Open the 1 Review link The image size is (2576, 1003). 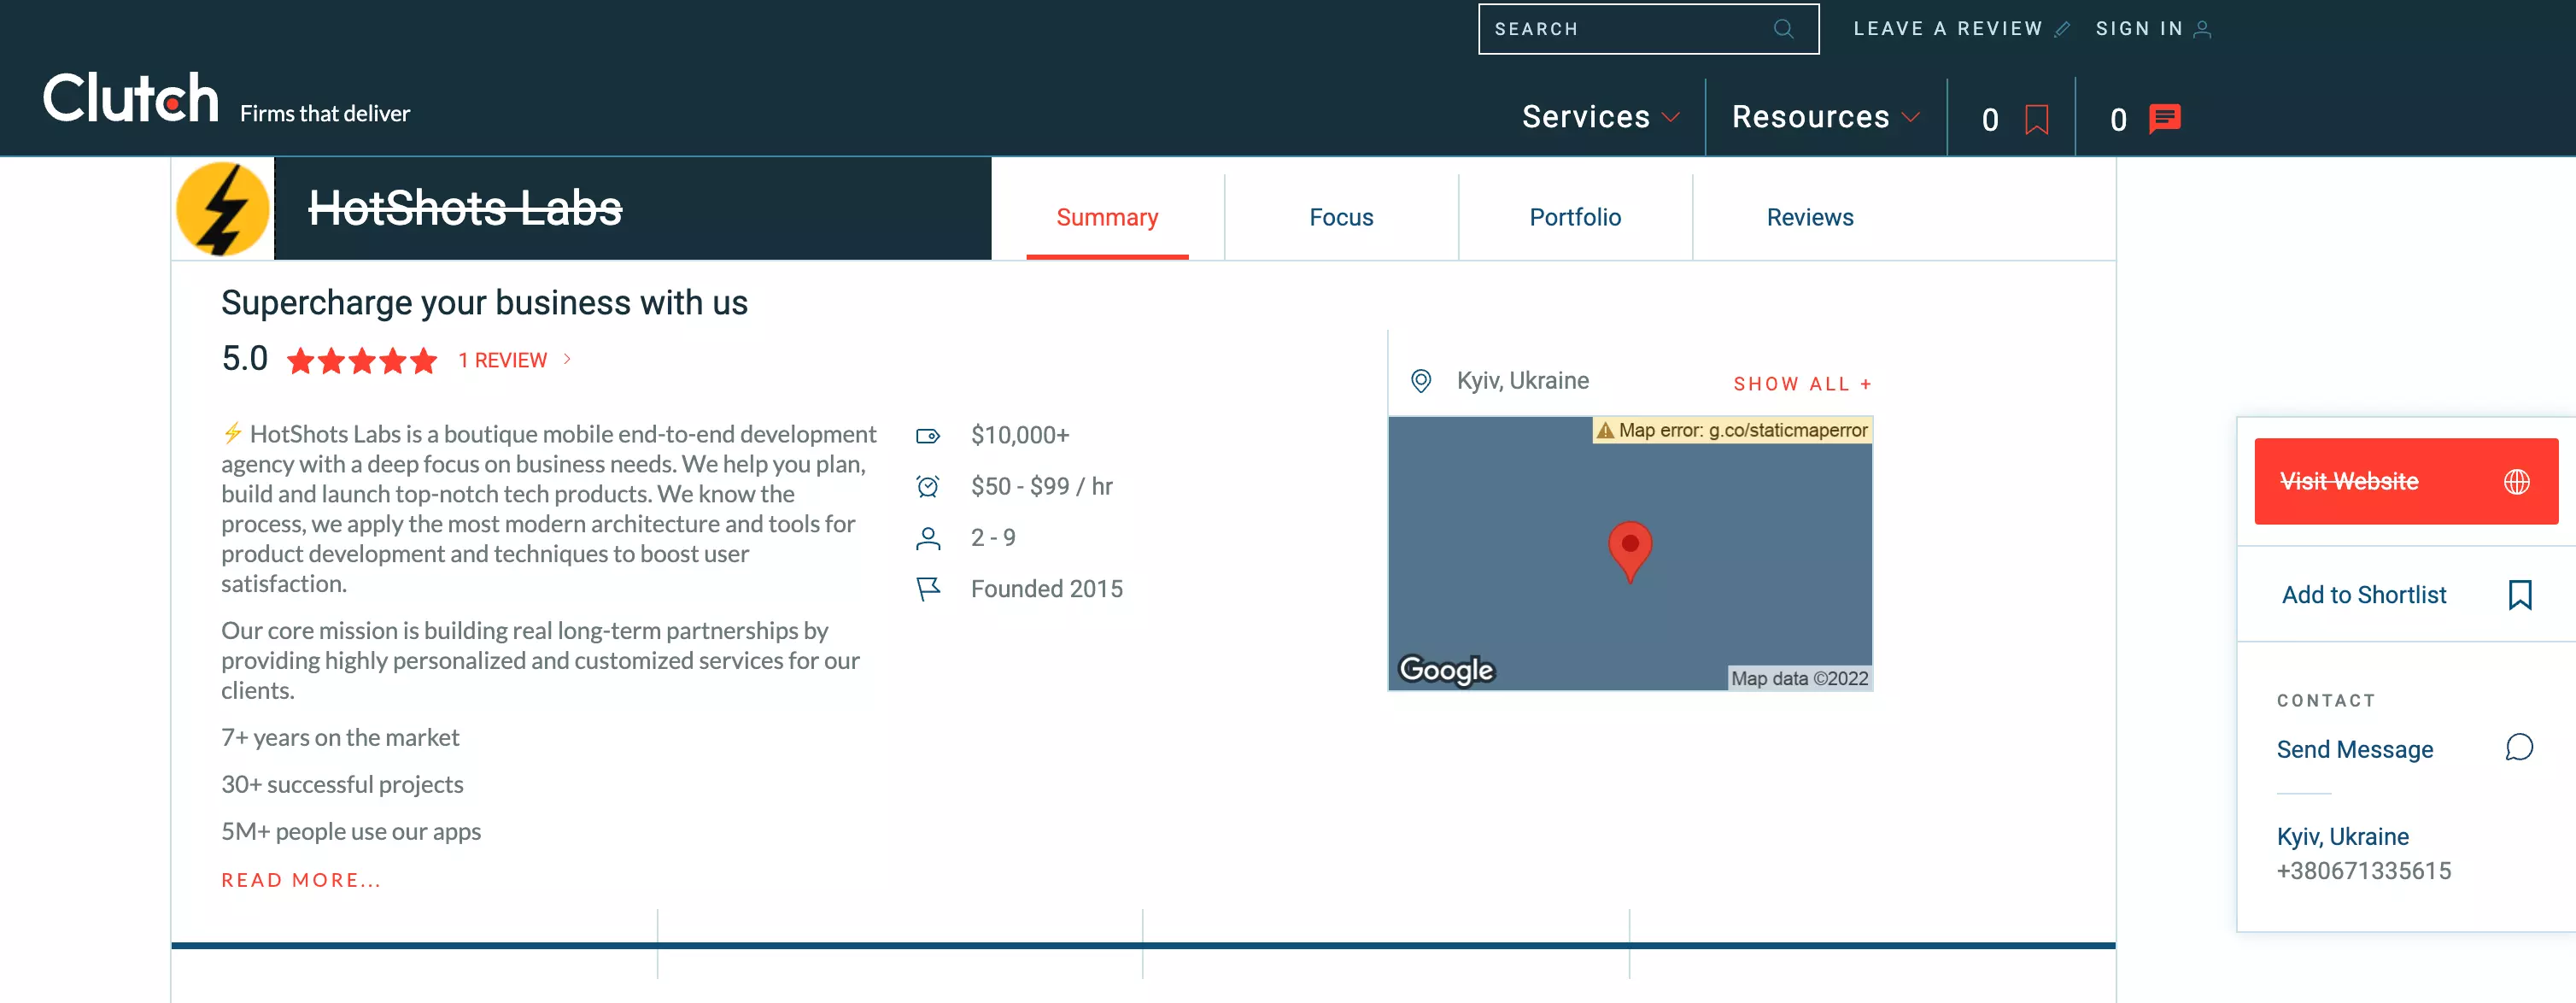[502, 360]
